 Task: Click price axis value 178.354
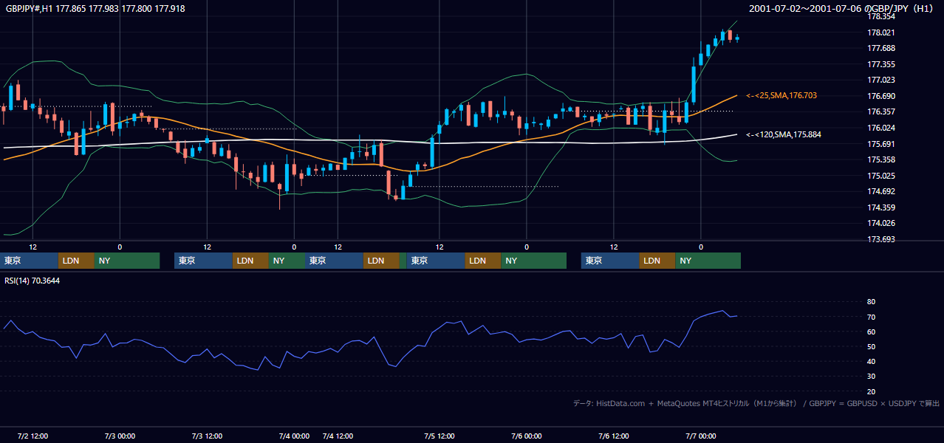tap(880, 16)
